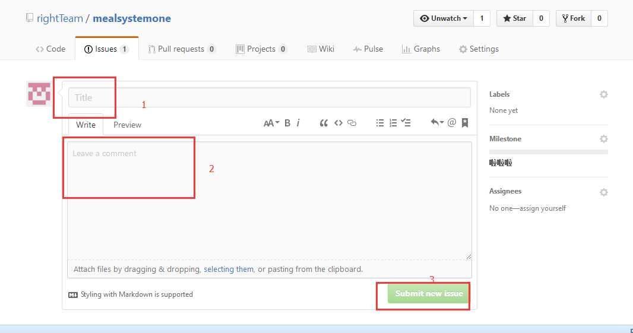Open the Graphs tab

420,49
